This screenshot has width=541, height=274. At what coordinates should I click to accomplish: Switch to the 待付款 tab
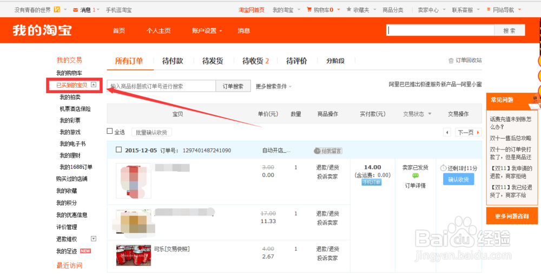[x=173, y=61]
